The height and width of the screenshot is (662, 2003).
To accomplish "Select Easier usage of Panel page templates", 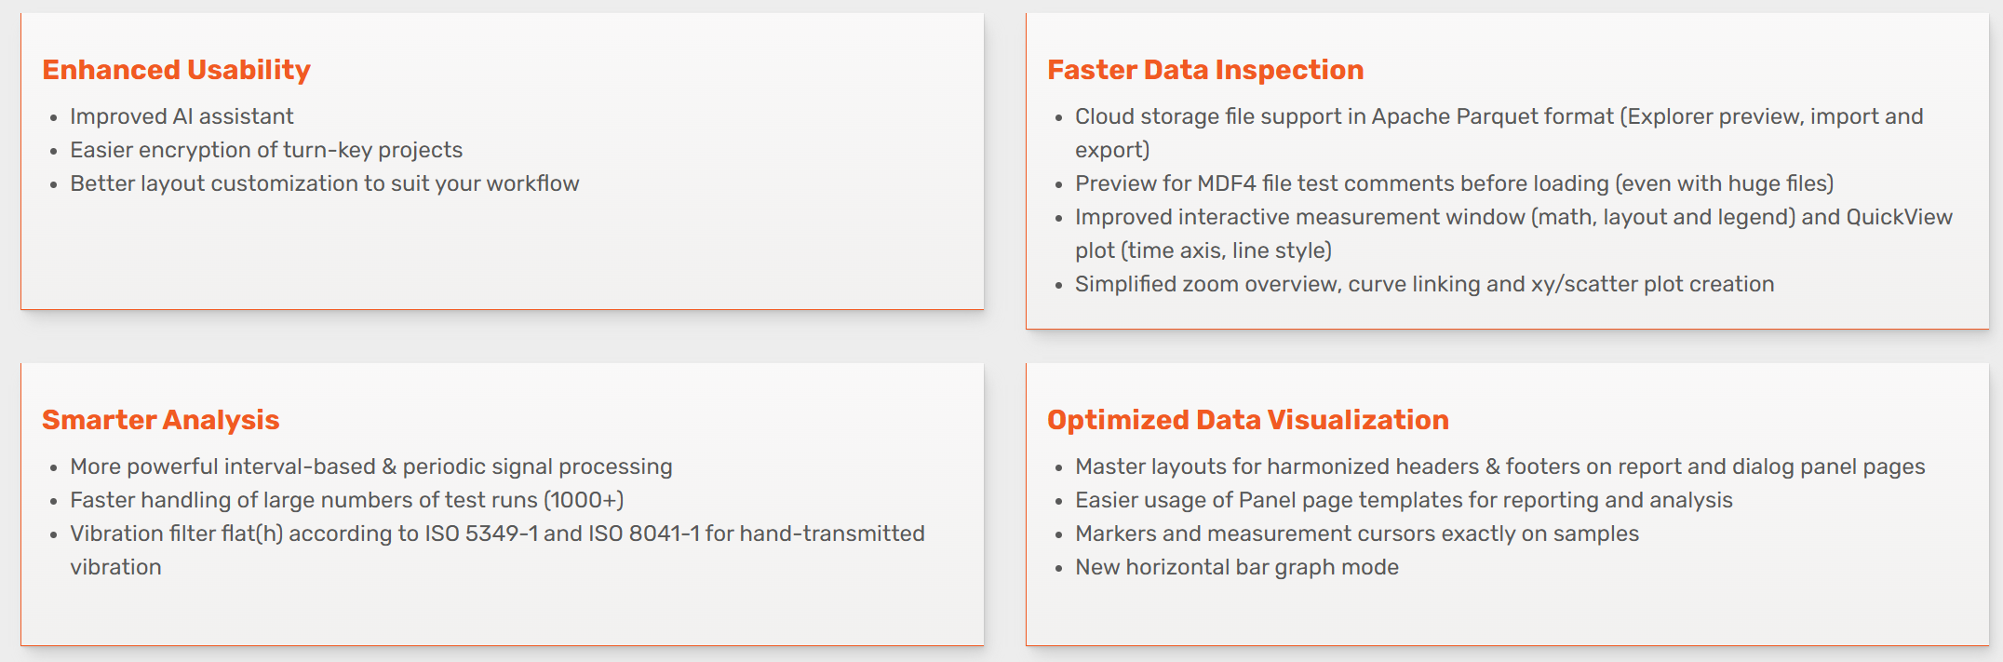I will coord(1404,500).
